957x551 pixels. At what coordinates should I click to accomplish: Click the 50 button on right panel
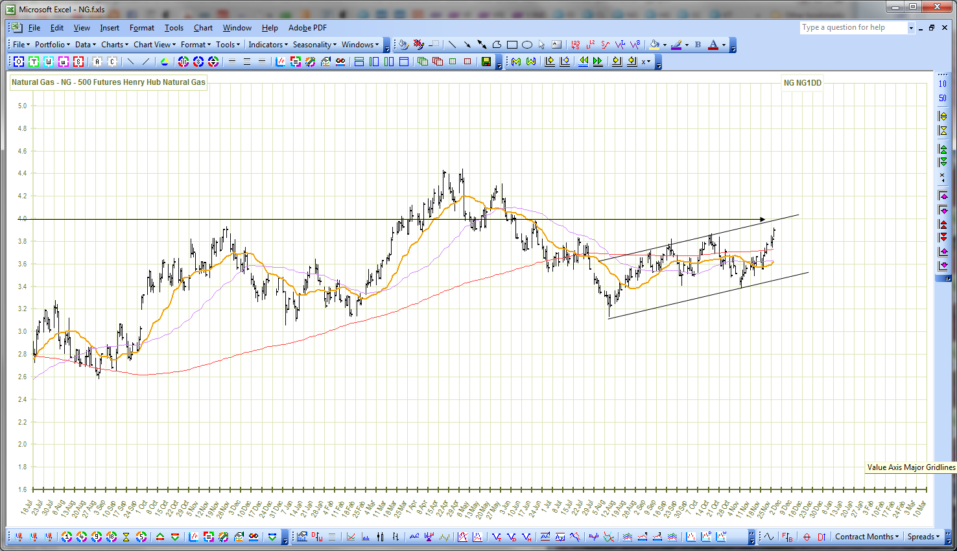click(943, 99)
